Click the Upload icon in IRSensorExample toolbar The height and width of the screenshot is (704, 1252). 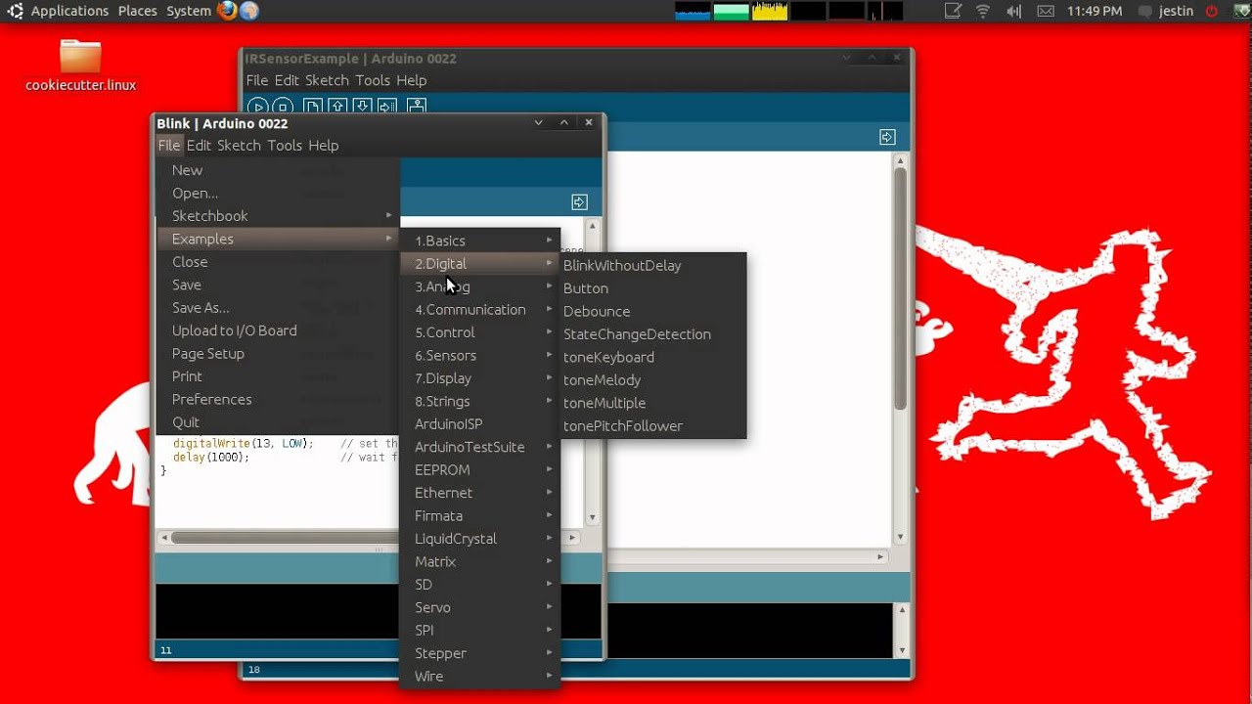[387, 107]
